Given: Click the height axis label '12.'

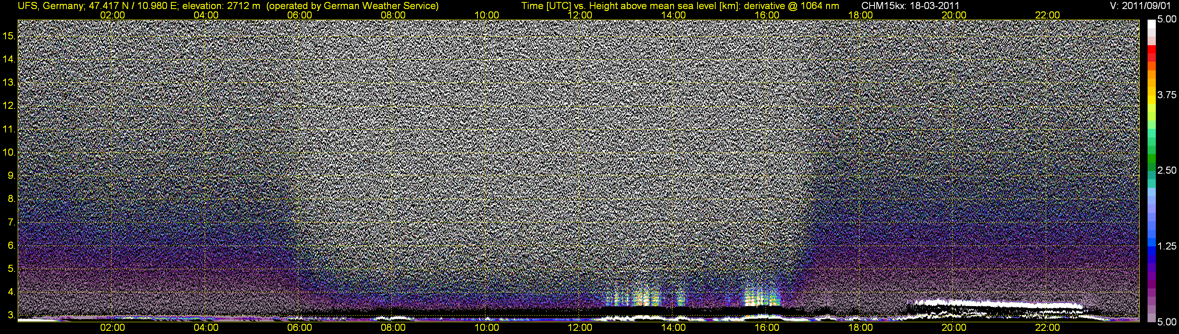Looking at the screenshot, I should [x=9, y=106].
